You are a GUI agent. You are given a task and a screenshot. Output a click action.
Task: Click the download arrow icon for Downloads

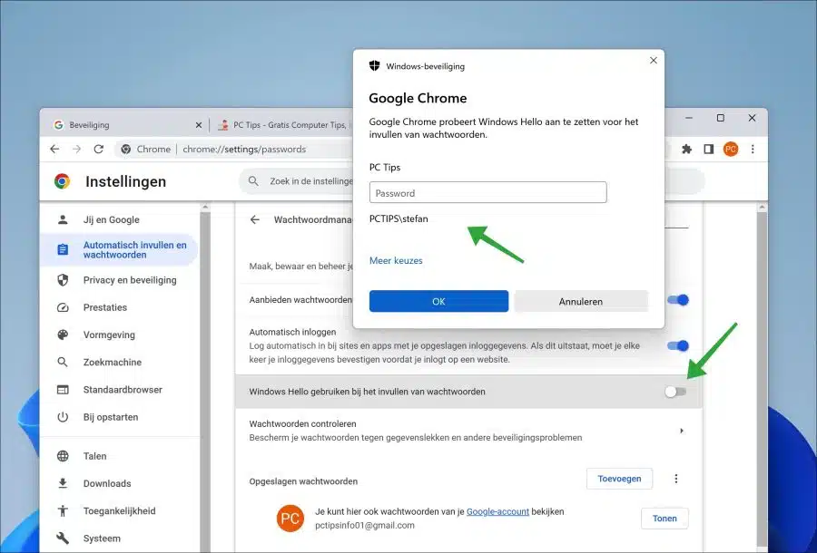point(63,483)
